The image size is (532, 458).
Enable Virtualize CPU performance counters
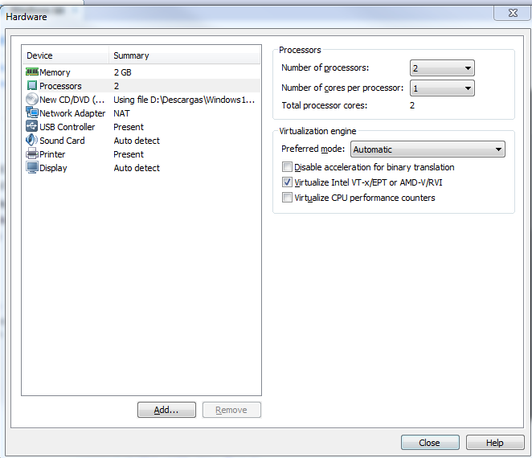coord(287,198)
